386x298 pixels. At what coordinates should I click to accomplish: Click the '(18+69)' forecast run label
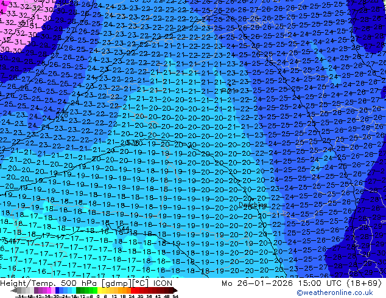click(364, 283)
